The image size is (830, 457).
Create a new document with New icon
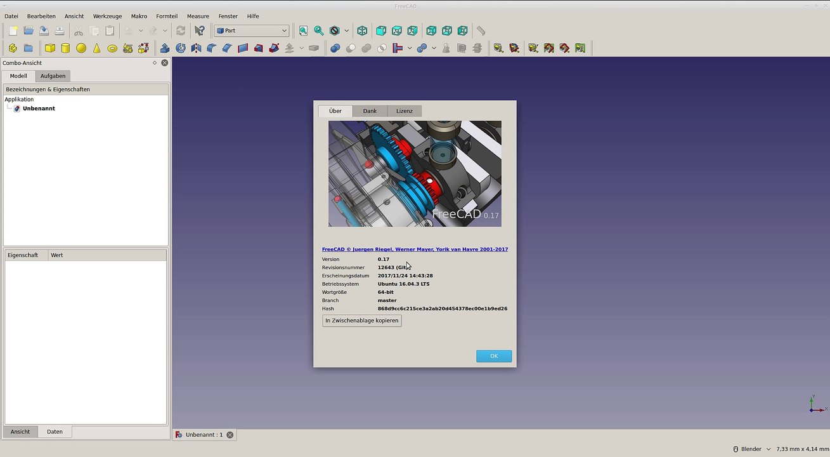click(13, 30)
